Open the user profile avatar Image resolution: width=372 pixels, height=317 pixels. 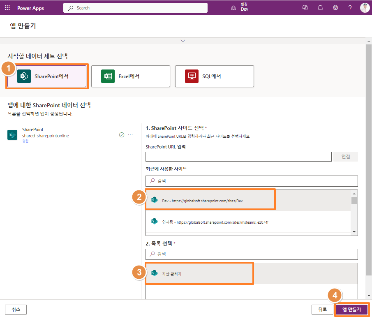pyautogui.click(x=365, y=8)
